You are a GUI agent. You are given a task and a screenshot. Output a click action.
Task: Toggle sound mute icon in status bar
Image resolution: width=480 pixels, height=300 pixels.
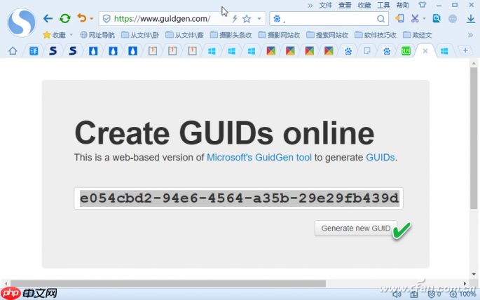click(416, 294)
